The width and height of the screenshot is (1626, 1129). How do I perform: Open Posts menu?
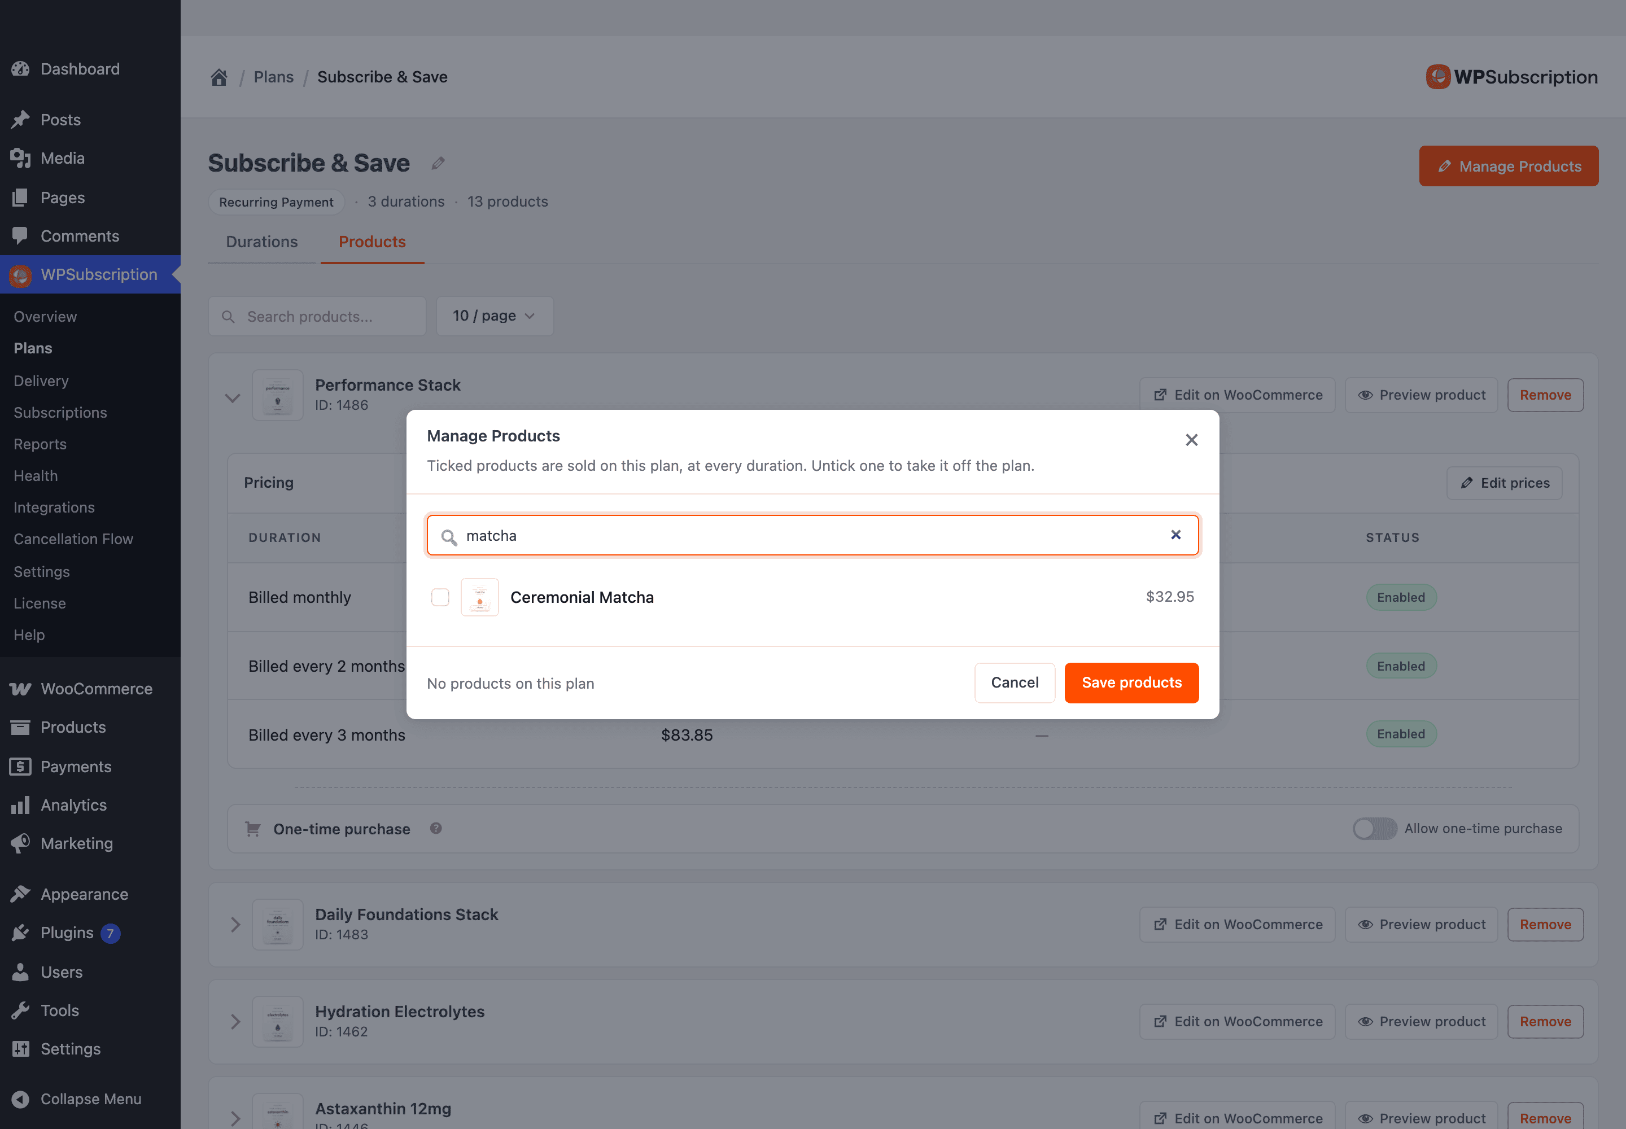pos(90,120)
